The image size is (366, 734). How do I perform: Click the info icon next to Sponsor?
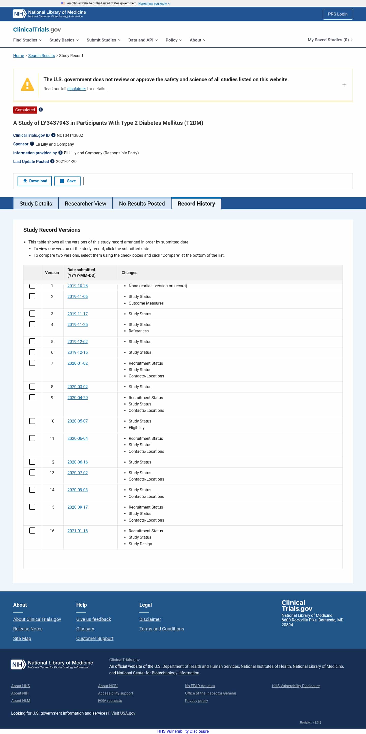32,144
